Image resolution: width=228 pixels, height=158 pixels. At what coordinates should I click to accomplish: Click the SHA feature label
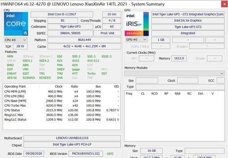click(x=60, y=78)
